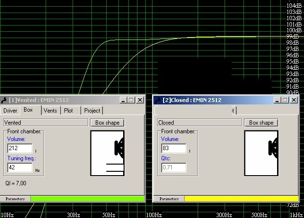The height and width of the screenshot is (218, 304).
Task: Click the Ql = 7,00 text
Action: [x=16, y=183]
